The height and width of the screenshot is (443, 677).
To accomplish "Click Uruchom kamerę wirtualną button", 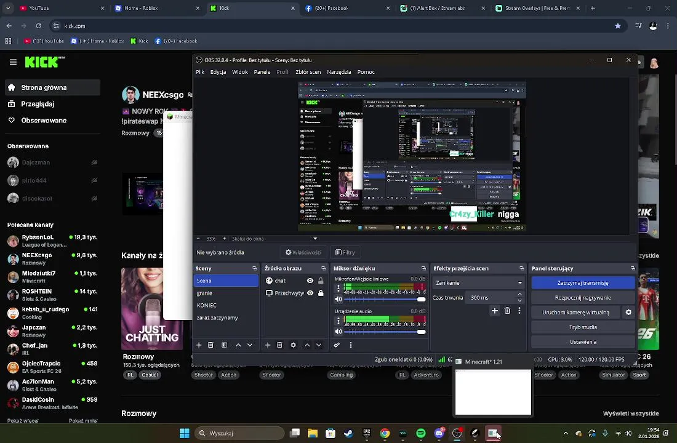I will point(576,312).
